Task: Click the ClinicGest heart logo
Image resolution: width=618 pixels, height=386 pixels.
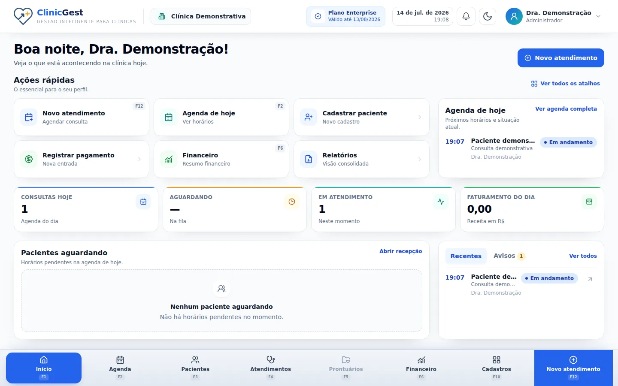Action: pyautogui.click(x=23, y=16)
